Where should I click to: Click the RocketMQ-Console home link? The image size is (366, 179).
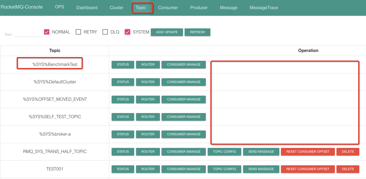(22, 7)
